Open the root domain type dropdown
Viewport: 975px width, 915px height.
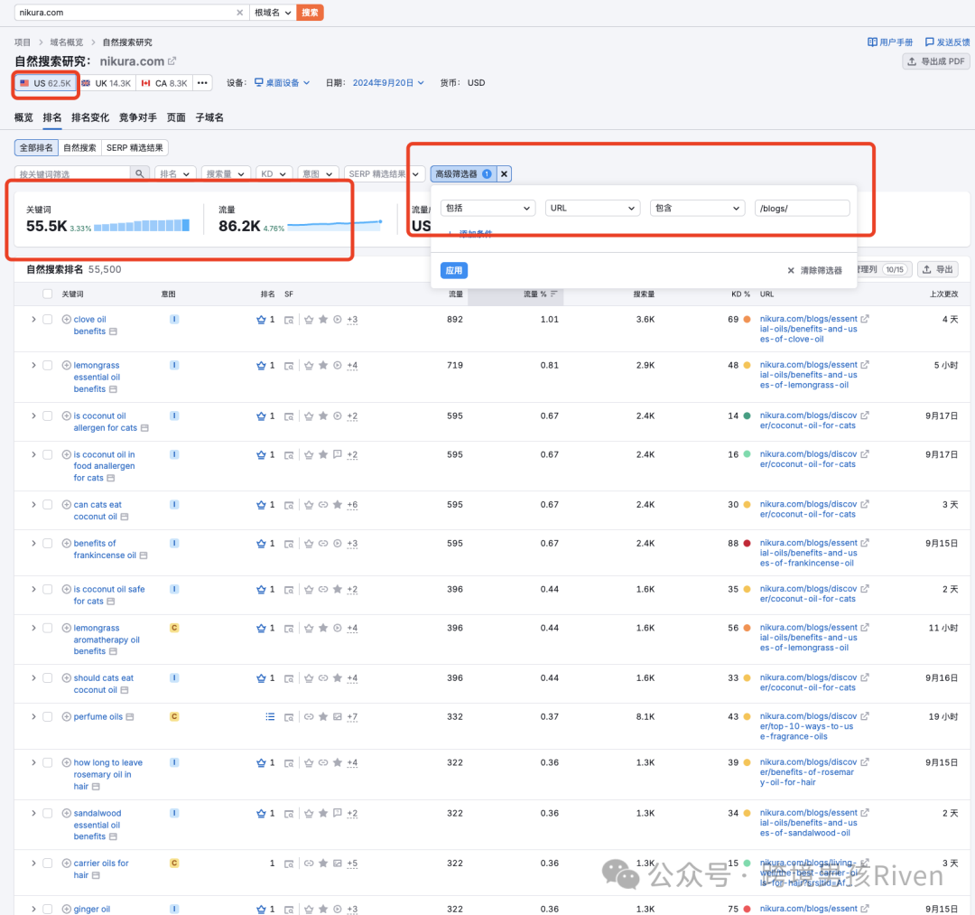click(273, 13)
